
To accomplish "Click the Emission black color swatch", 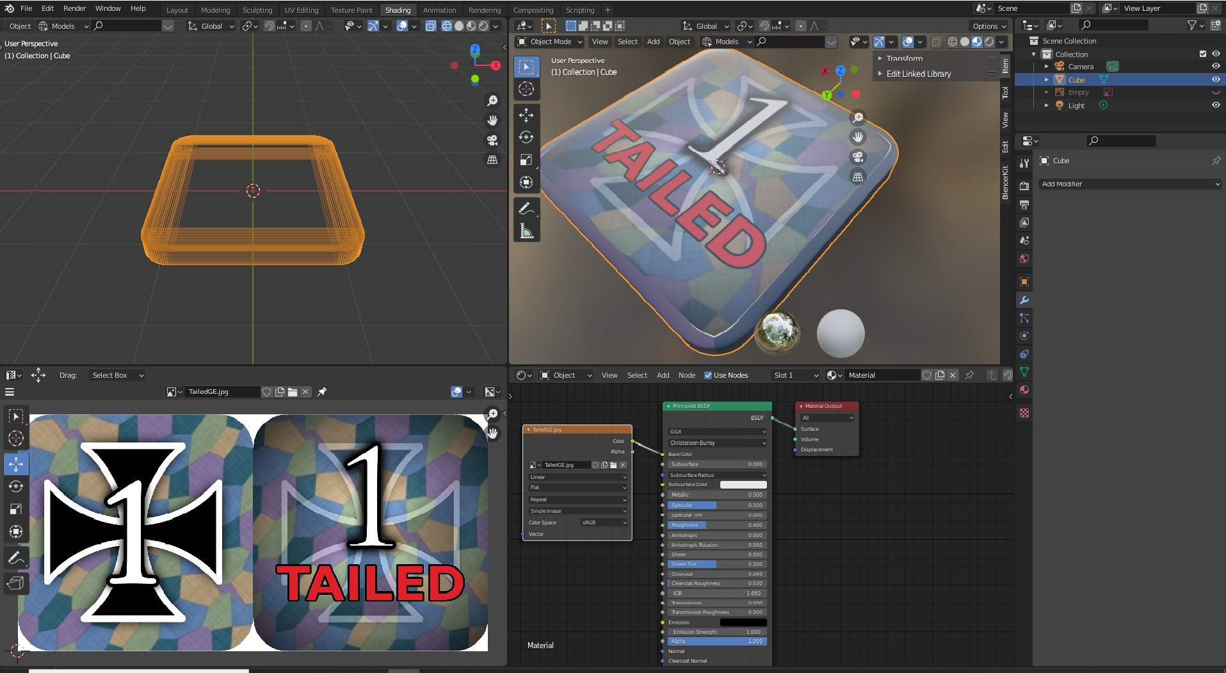I will (x=743, y=622).
